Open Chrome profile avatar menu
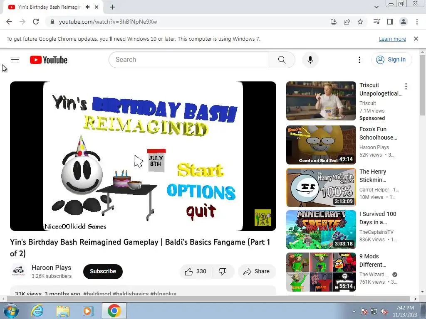The width and height of the screenshot is (426, 319). [x=404, y=22]
